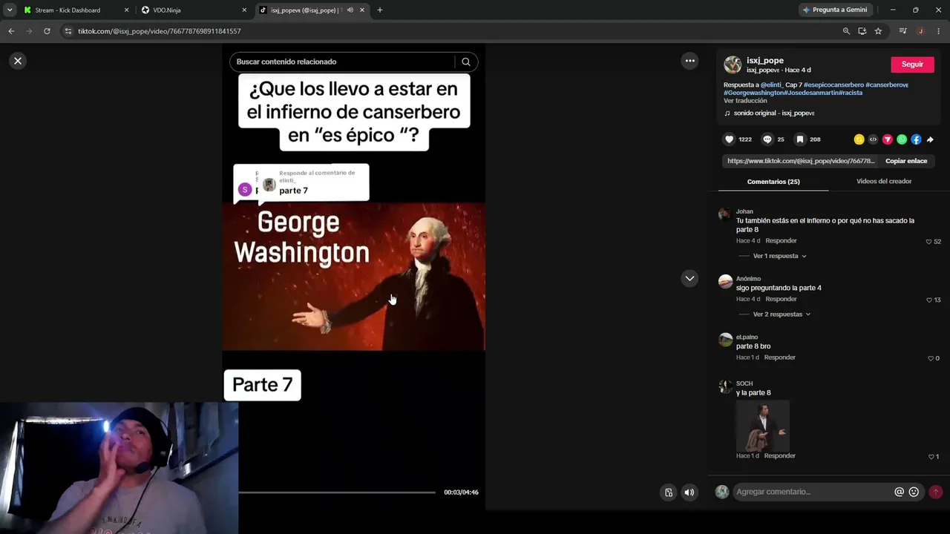Screen dimensions: 950x534
Task: Click Pregunta a Gemini button
Action: pyautogui.click(x=834, y=10)
